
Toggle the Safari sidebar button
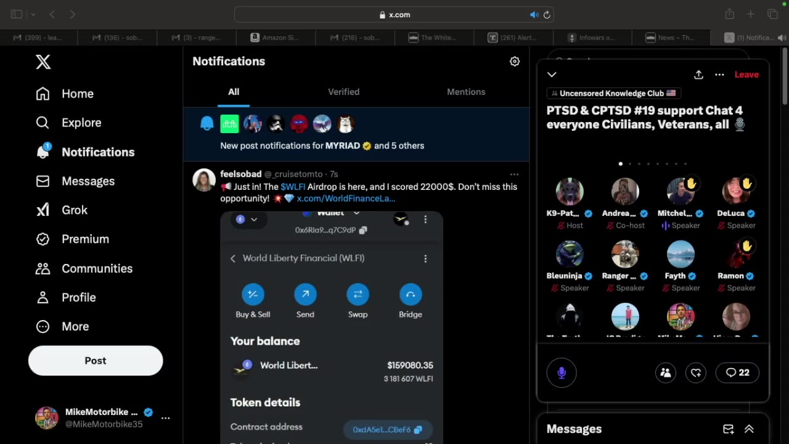[x=17, y=14]
